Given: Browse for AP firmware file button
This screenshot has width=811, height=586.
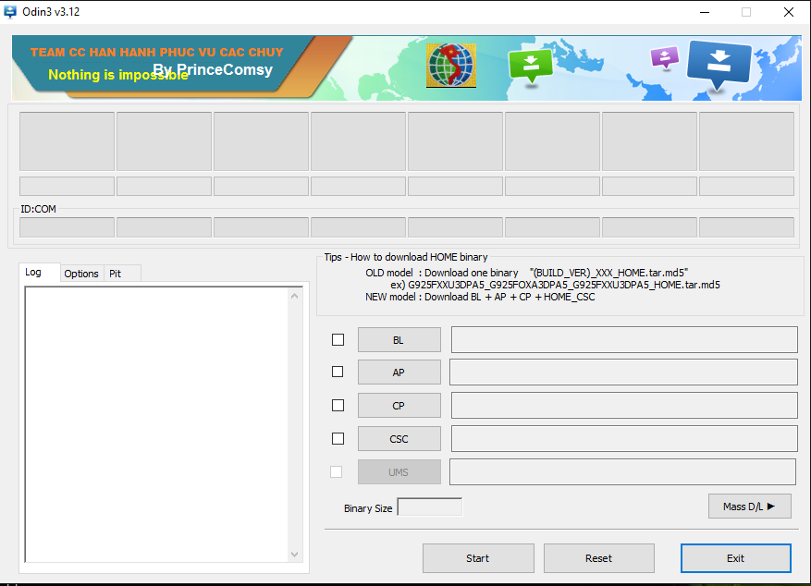Looking at the screenshot, I should point(399,372).
